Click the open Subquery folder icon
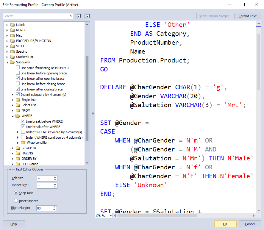264x230 pixels. (13, 62)
